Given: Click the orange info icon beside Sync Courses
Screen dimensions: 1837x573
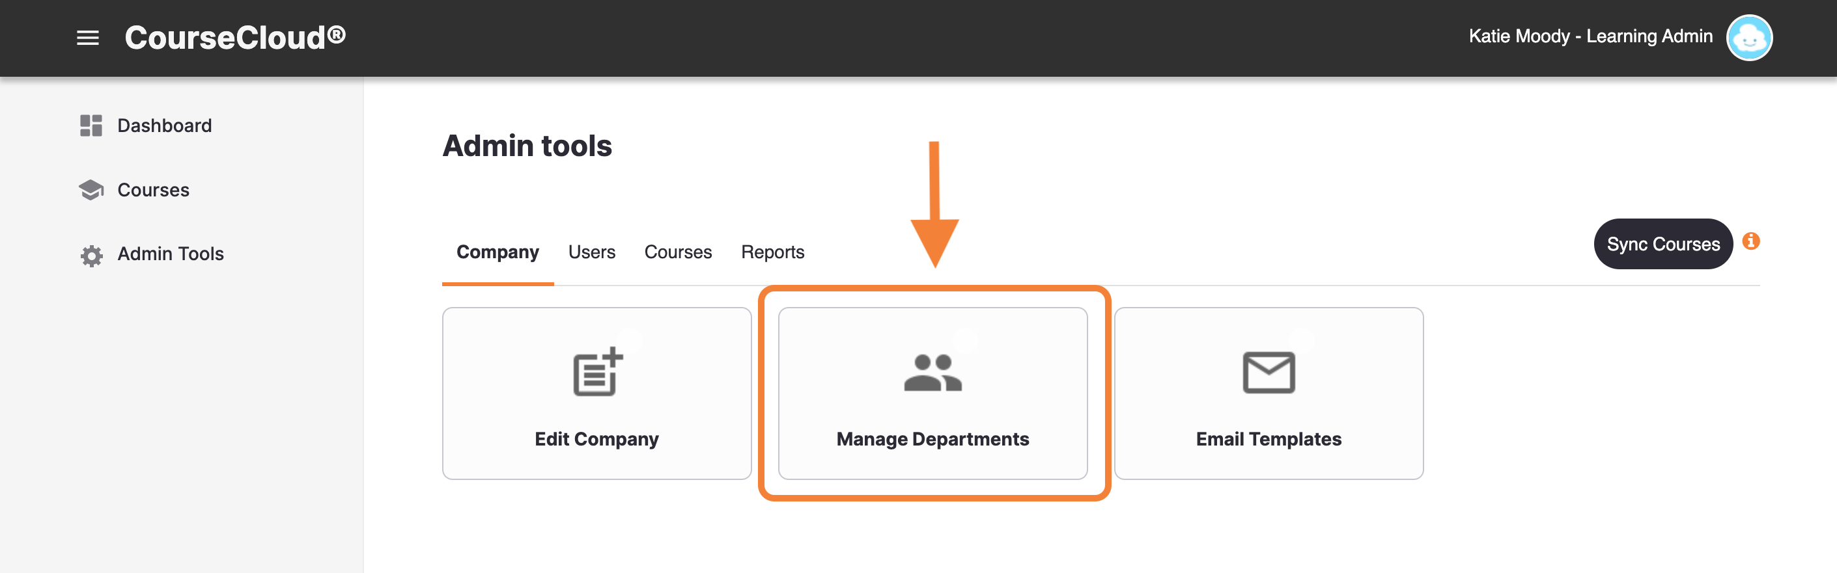Looking at the screenshot, I should click(1750, 241).
